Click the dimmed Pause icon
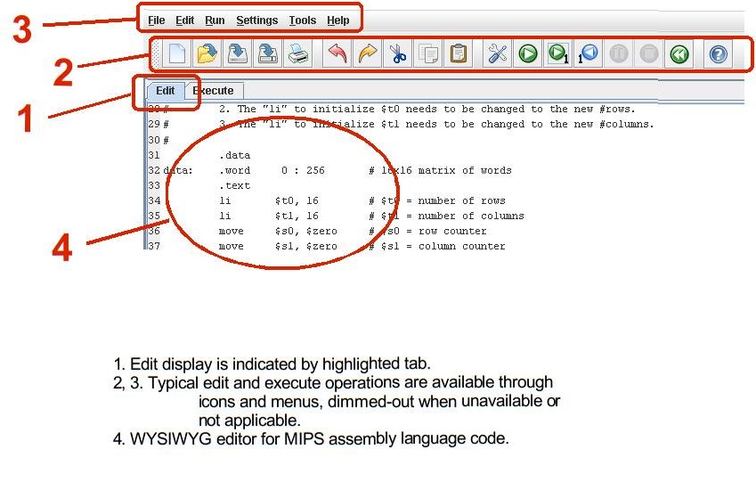The height and width of the screenshot is (490, 756). point(619,53)
